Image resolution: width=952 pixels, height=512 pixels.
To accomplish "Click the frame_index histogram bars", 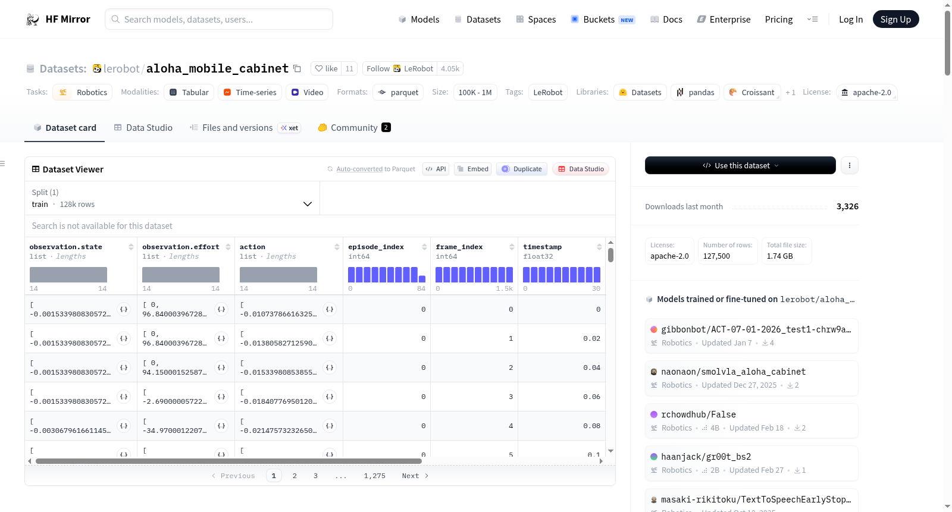I will pos(474,275).
